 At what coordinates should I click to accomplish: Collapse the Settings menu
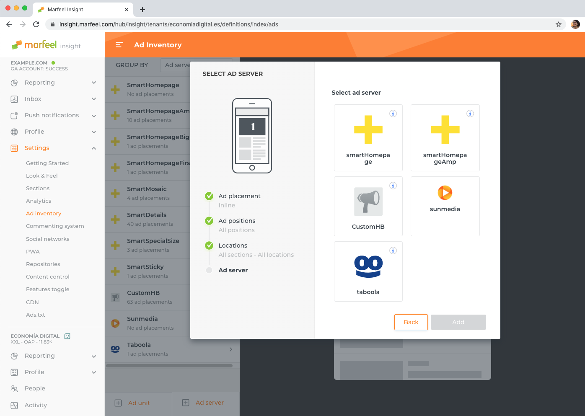click(x=94, y=148)
